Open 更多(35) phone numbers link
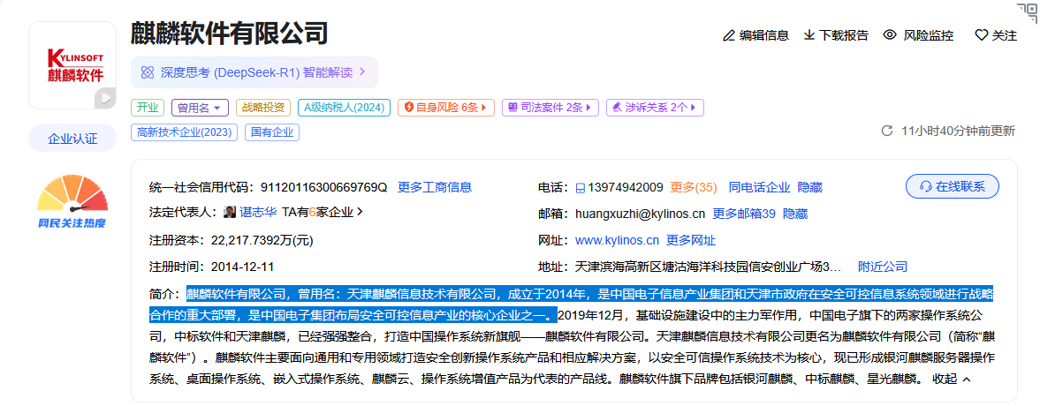Image resolution: width=1040 pixels, height=406 pixels. pyautogui.click(x=694, y=187)
